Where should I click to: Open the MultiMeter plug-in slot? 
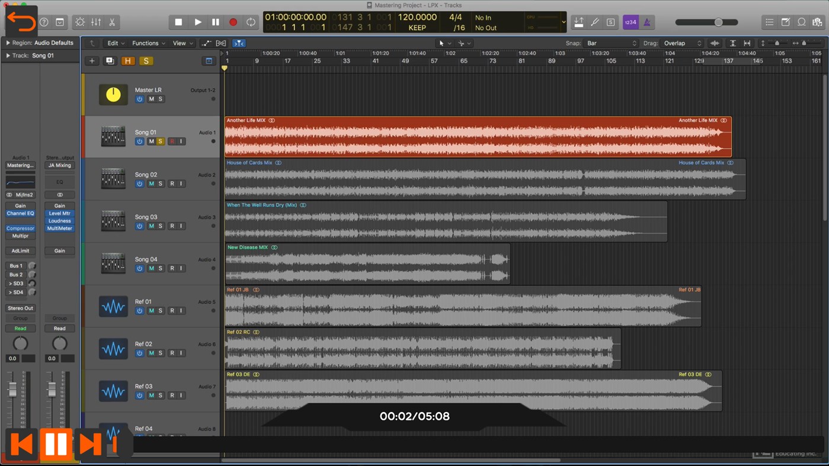[x=59, y=228]
